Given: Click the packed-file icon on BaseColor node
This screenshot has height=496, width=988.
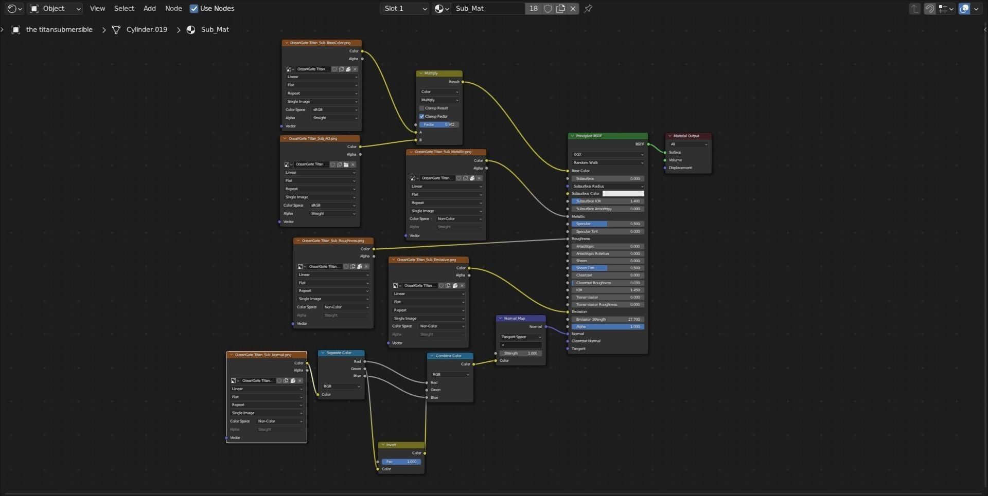Looking at the screenshot, I should 348,69.
